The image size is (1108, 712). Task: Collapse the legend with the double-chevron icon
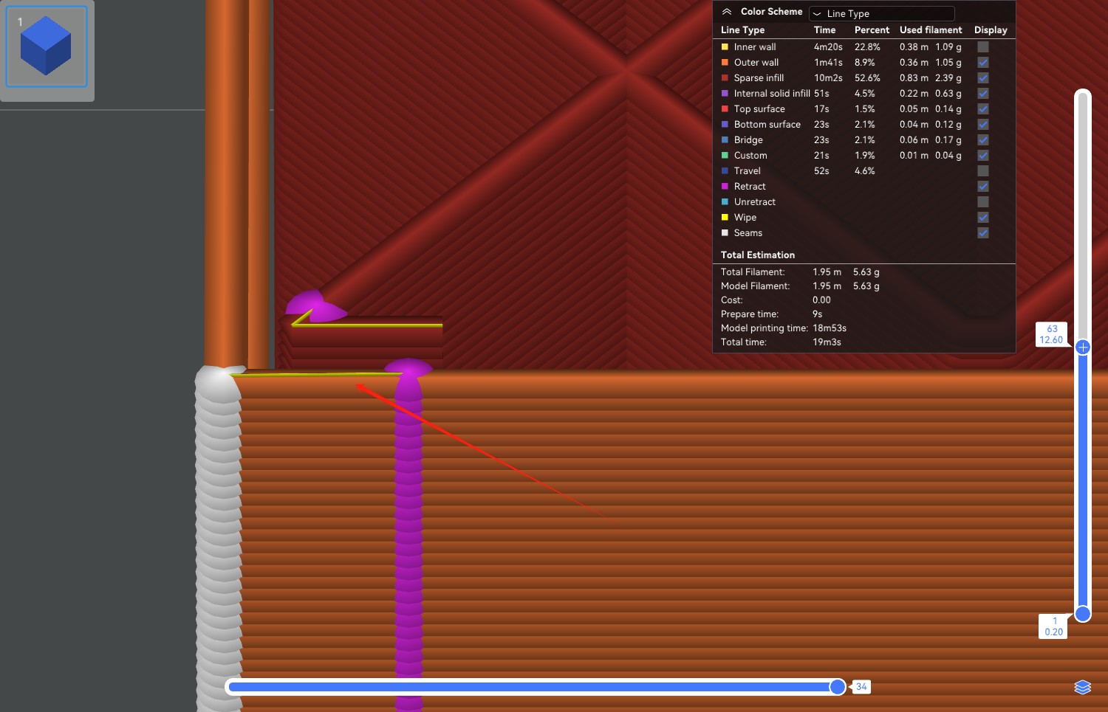tap(727, 12)
